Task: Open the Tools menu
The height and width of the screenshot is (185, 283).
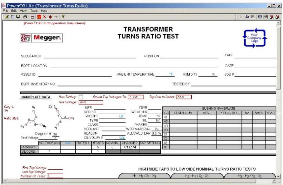Action: click(34, 11)
